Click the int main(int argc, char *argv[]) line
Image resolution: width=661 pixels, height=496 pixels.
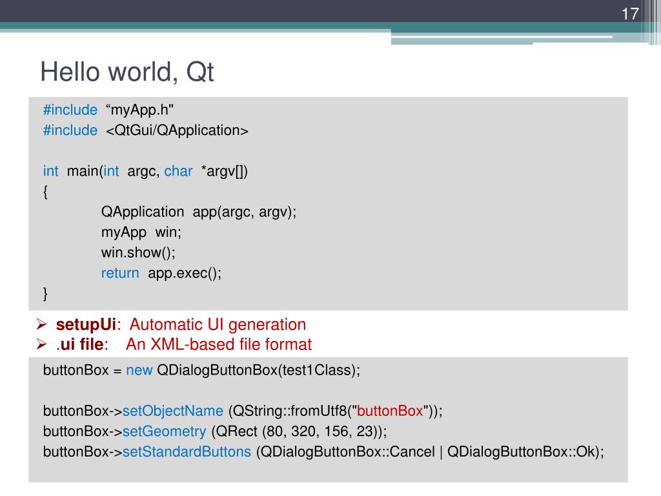[145, 171]
